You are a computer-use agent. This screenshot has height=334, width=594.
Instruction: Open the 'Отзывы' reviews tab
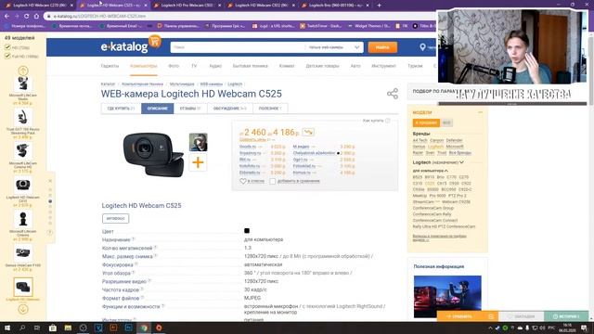click(x=190, y=109)
